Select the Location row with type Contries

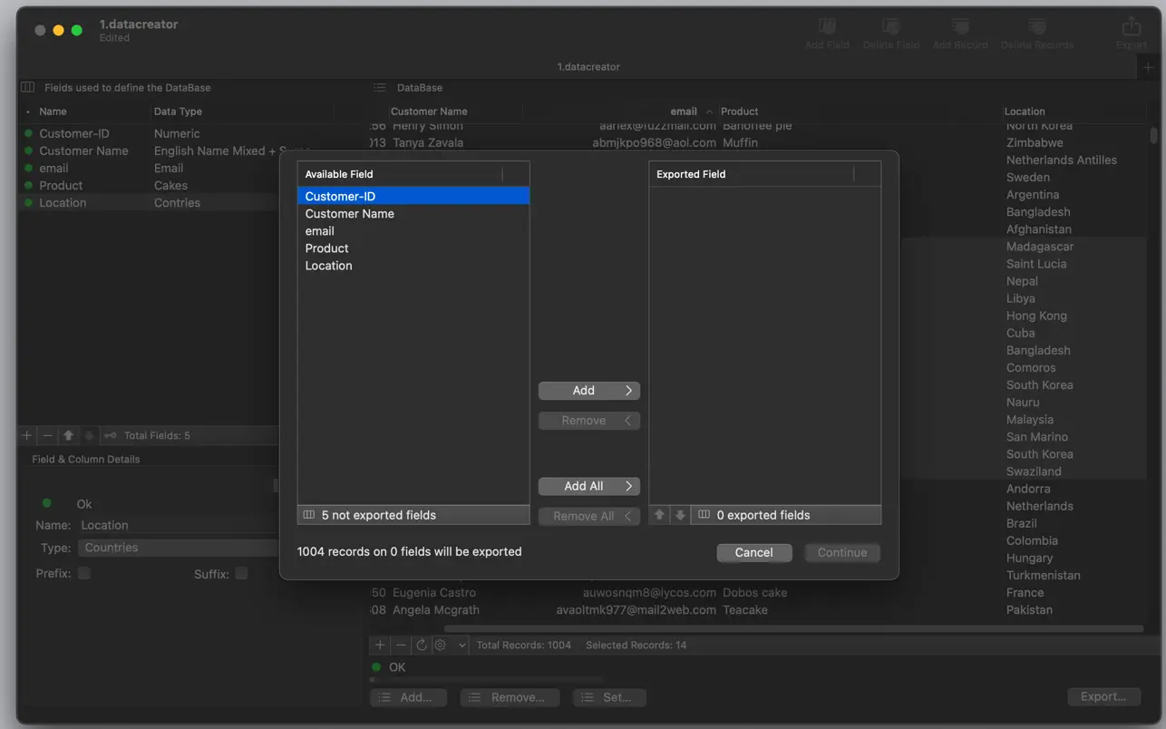click(x=151, y=203)
